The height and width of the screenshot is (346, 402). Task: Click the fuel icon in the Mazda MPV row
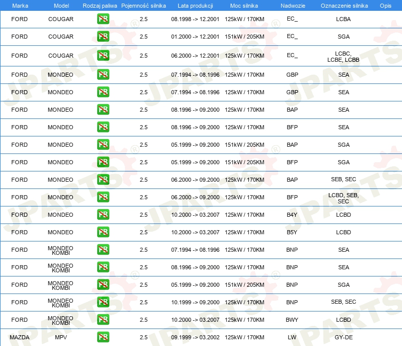coord(103,337)
